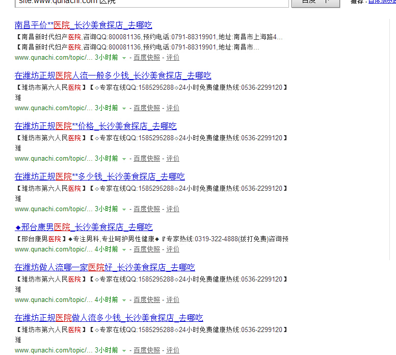Open 百度快照 for 南昌平价**医院 result

(147, 58)
